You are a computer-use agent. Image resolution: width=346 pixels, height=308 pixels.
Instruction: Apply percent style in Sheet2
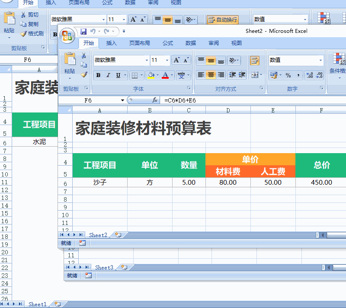288,75
